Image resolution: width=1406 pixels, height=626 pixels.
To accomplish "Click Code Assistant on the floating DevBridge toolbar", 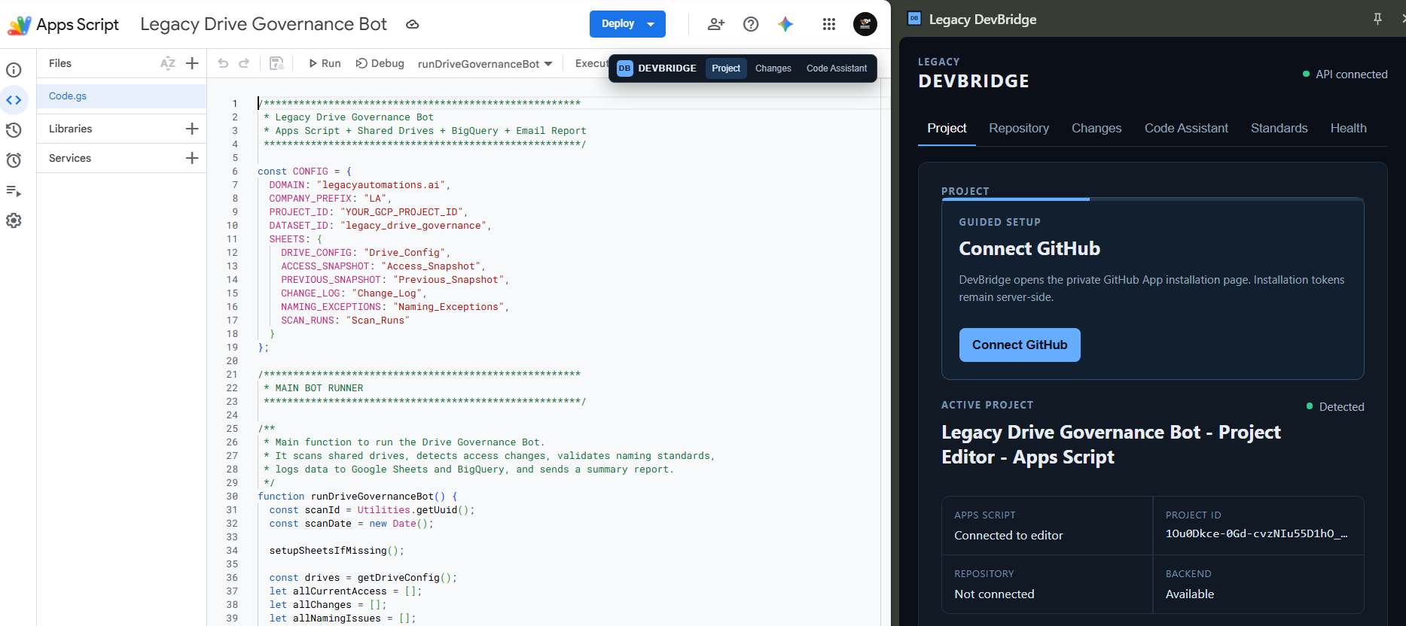I will 837,68.
